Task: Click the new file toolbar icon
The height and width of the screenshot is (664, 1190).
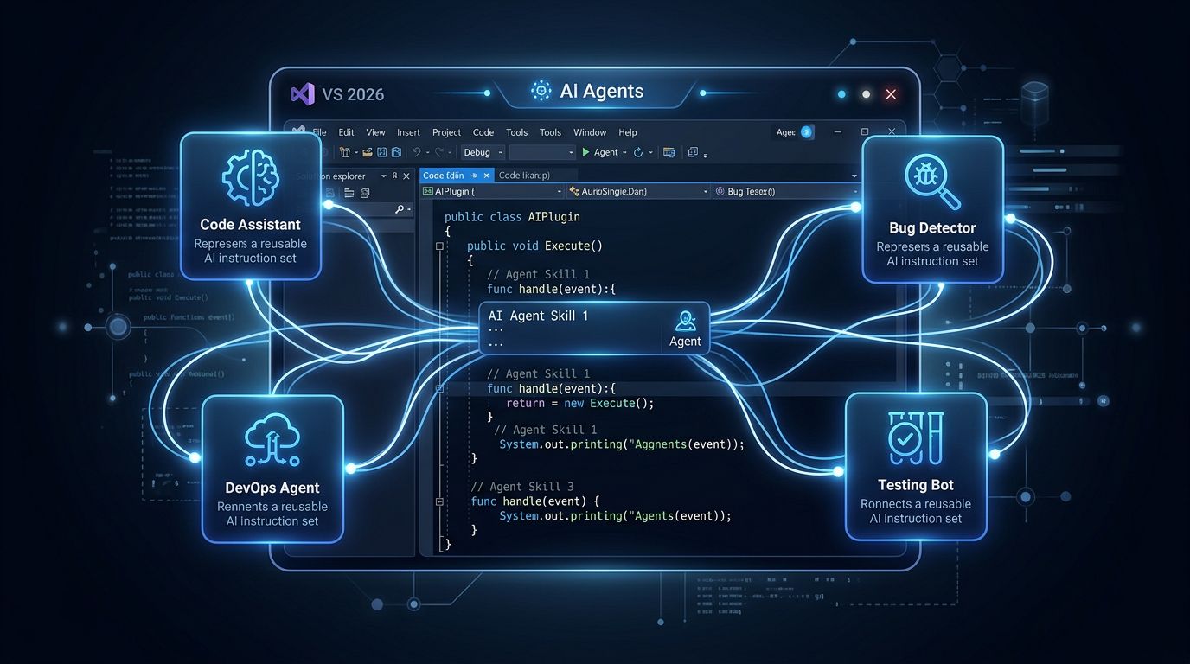Action: point(345,152)
